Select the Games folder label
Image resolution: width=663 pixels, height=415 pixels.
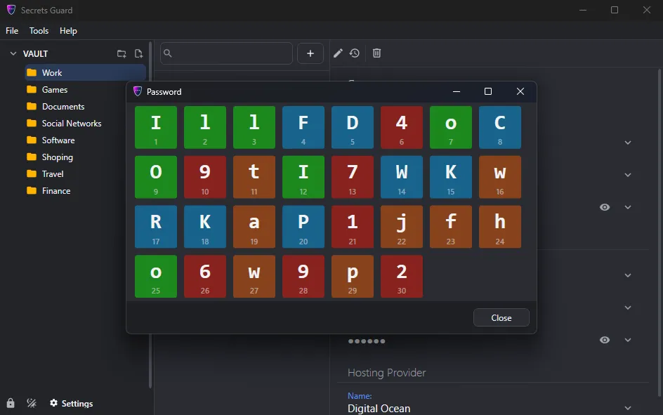tap(55, 90)
